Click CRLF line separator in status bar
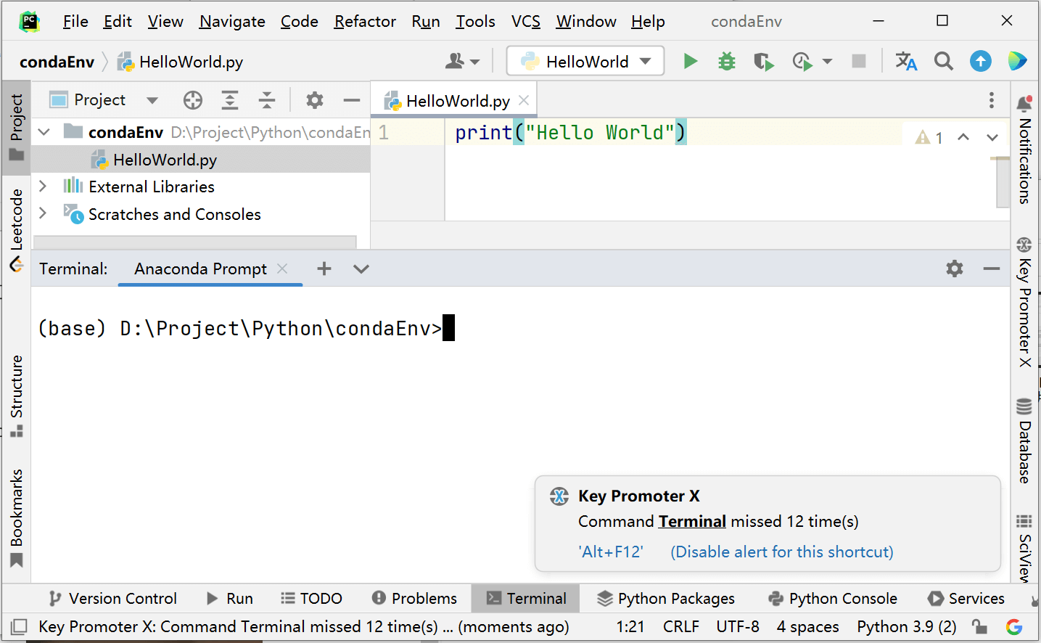This screenshot has width=1041, height=643. 681,626
